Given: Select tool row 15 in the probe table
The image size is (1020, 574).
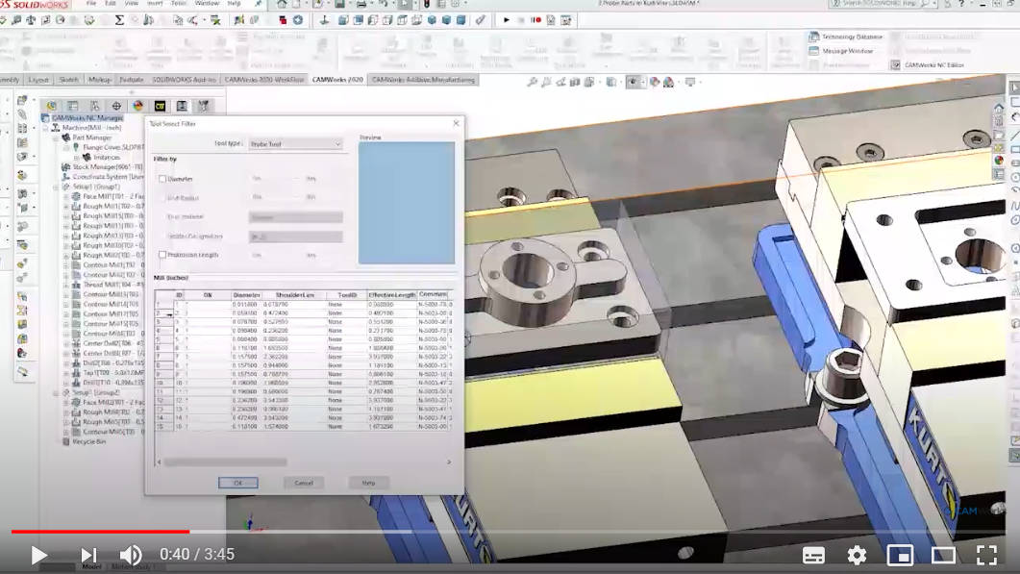Looking at the screenshot, I should coord(304,427).
